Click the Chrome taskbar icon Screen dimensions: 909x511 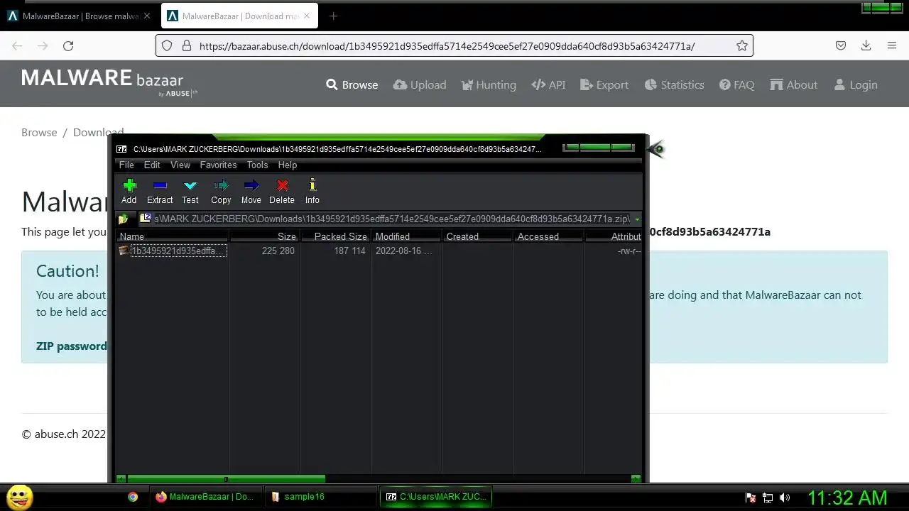(x=133, y=497)
